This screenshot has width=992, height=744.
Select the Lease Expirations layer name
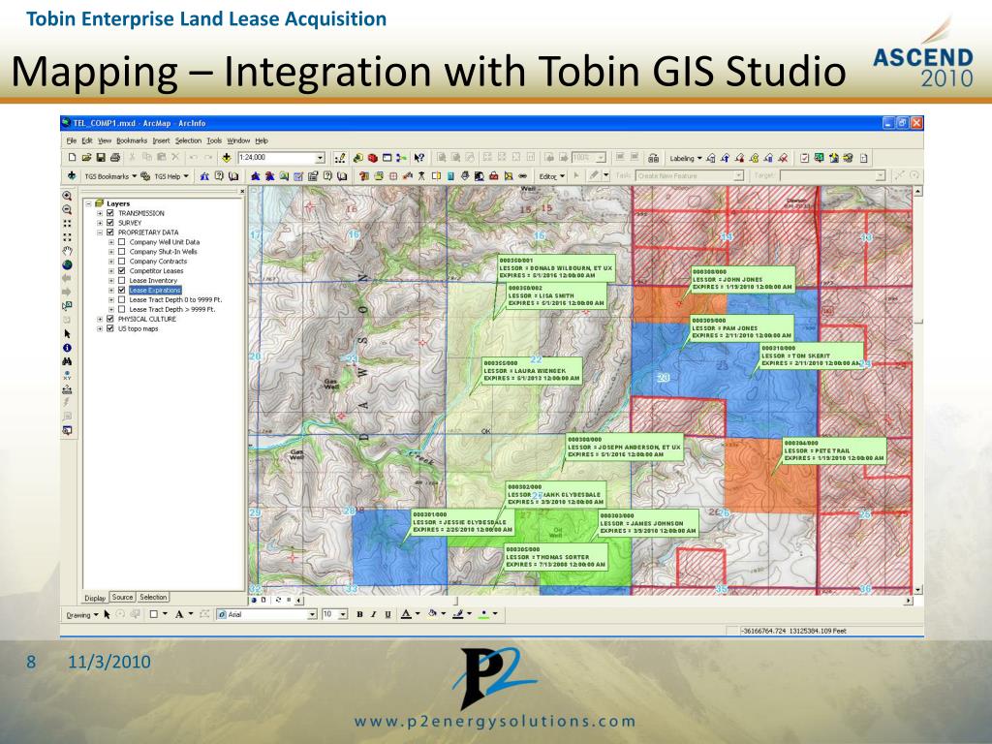tap(155, 290)
